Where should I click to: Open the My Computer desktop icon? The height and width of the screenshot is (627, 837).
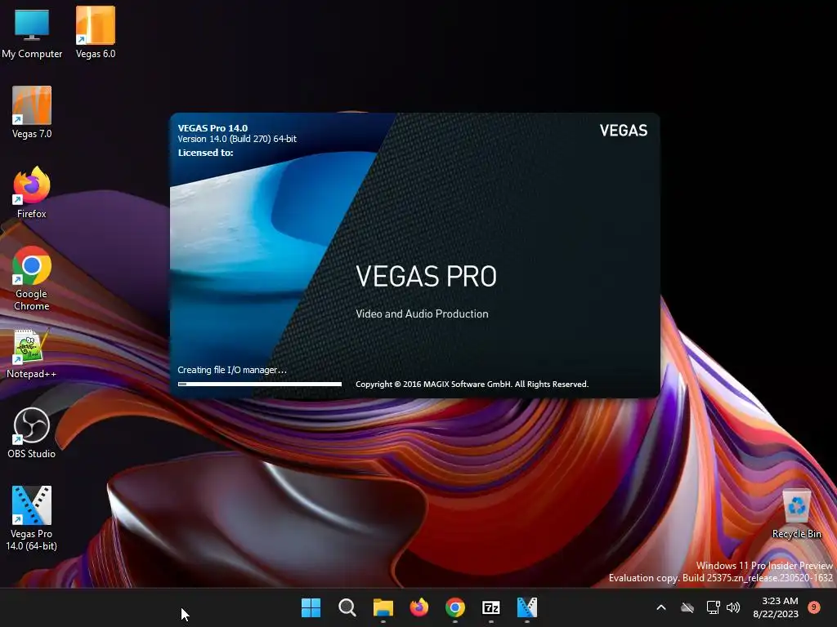(x=32, y=32)
